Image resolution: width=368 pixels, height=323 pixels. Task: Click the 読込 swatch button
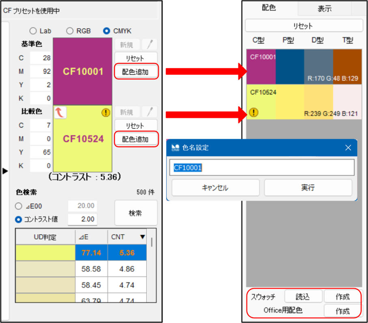pyautogui.click(x=303, y=297)
